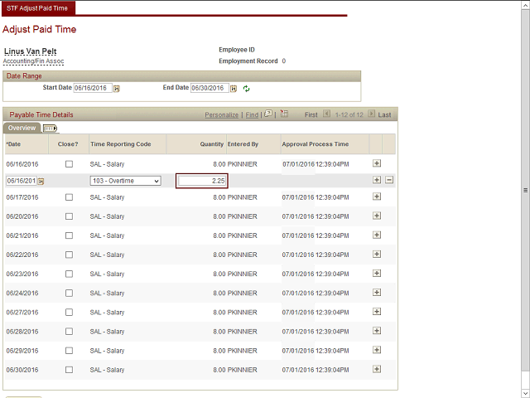Check the Close box for the first 06/16/2016 row
This screenshot has height=398, width=530.
(69, 164)
